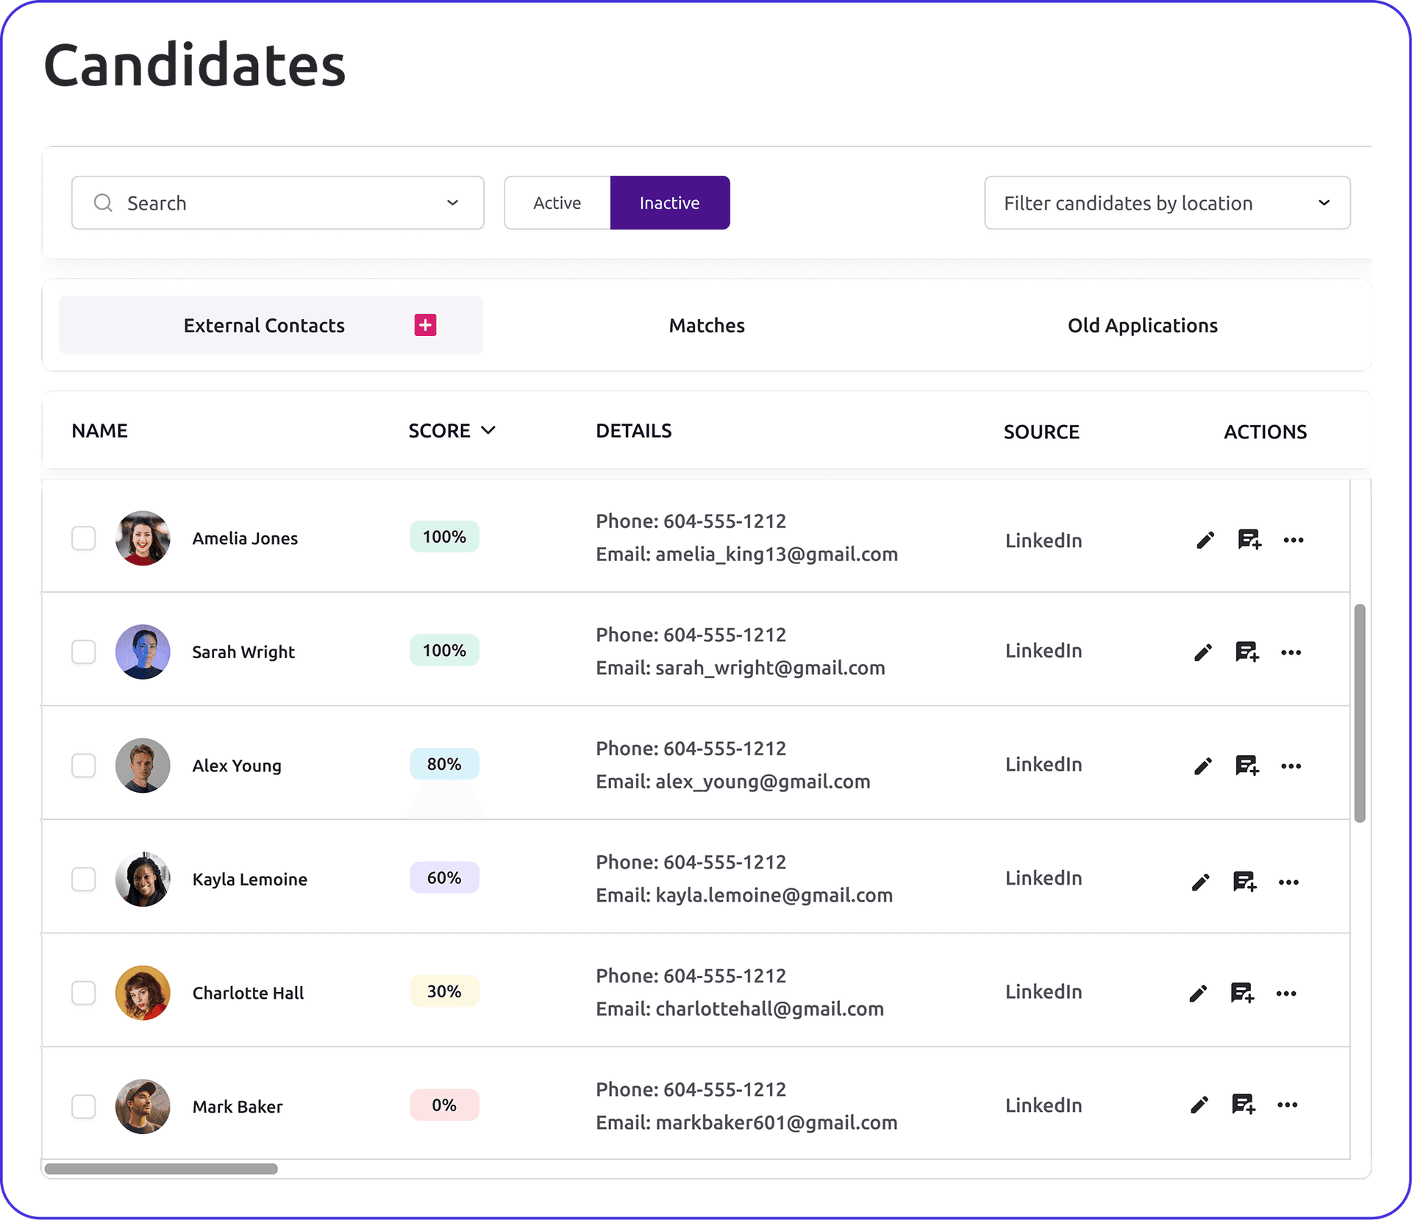Edit Amelia Jones's candidate record
1412x1220 pixels.
coord(1205,539)
